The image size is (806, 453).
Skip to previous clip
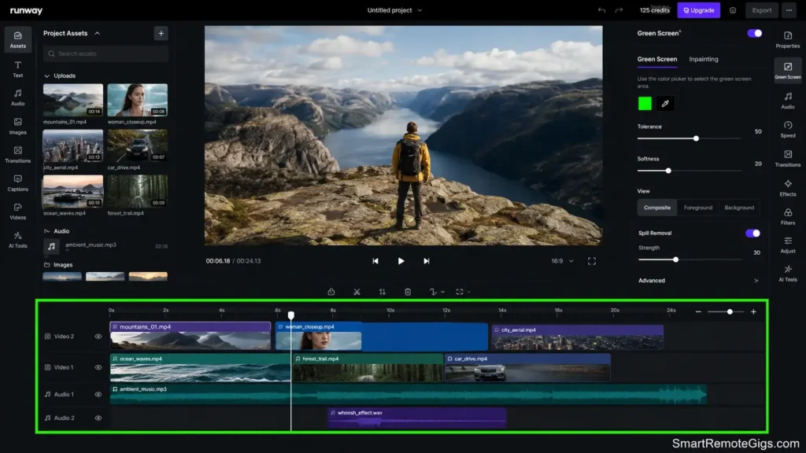tap(375, 261)
